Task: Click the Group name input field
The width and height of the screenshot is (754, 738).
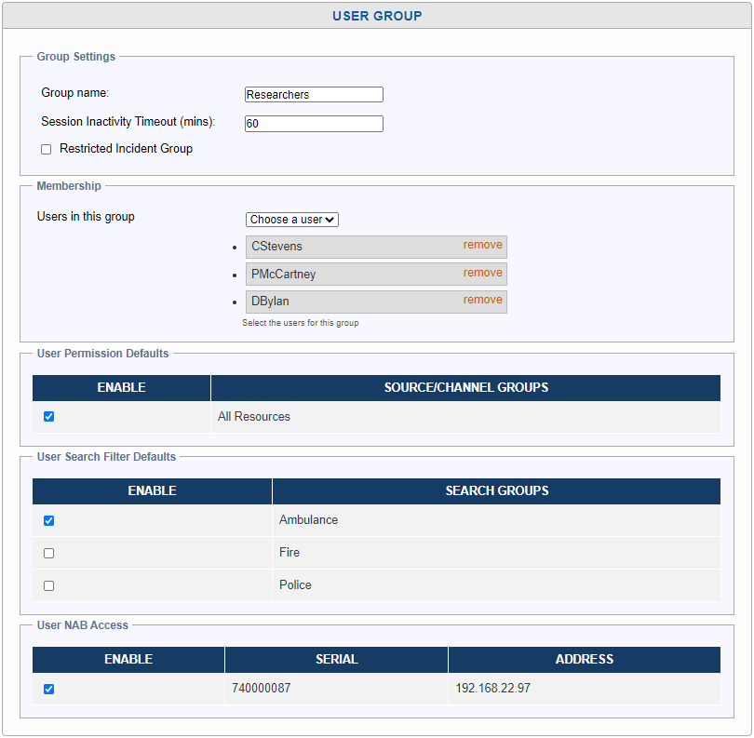Action: (314, 95)
